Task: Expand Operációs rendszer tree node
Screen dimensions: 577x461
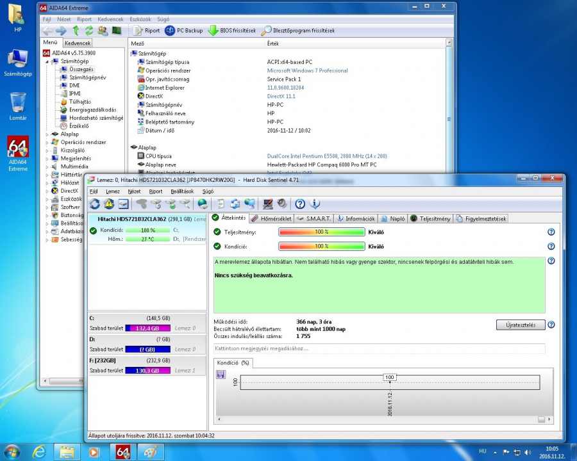Action: (x=47, y=142)
